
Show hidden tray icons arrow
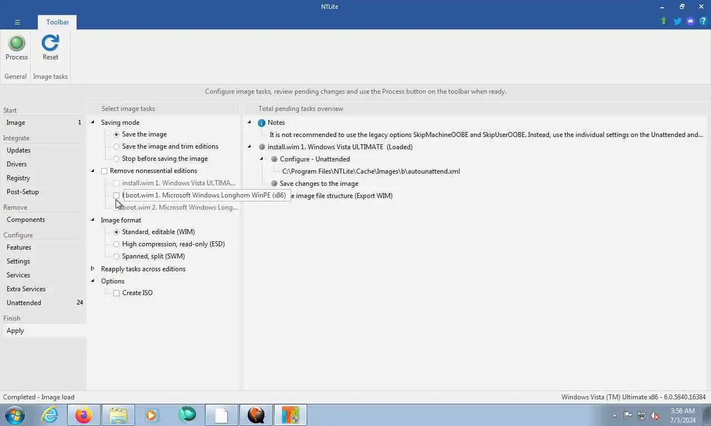point(614,415)
